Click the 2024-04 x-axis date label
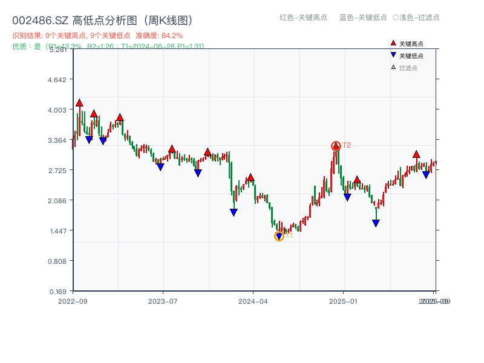The image size is (484, 363). pyautogui.click(x=253, y=301)
